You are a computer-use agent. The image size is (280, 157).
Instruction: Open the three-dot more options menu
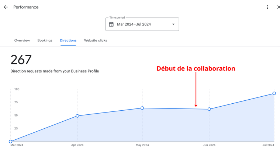point(267,7)
